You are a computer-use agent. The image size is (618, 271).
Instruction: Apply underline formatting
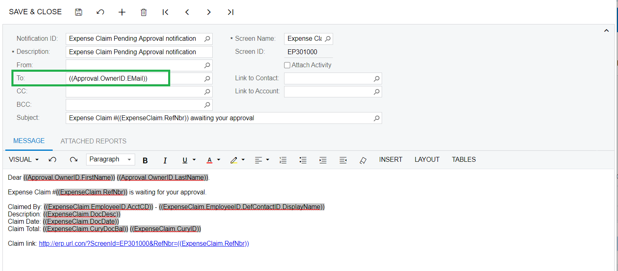point(185,160)
